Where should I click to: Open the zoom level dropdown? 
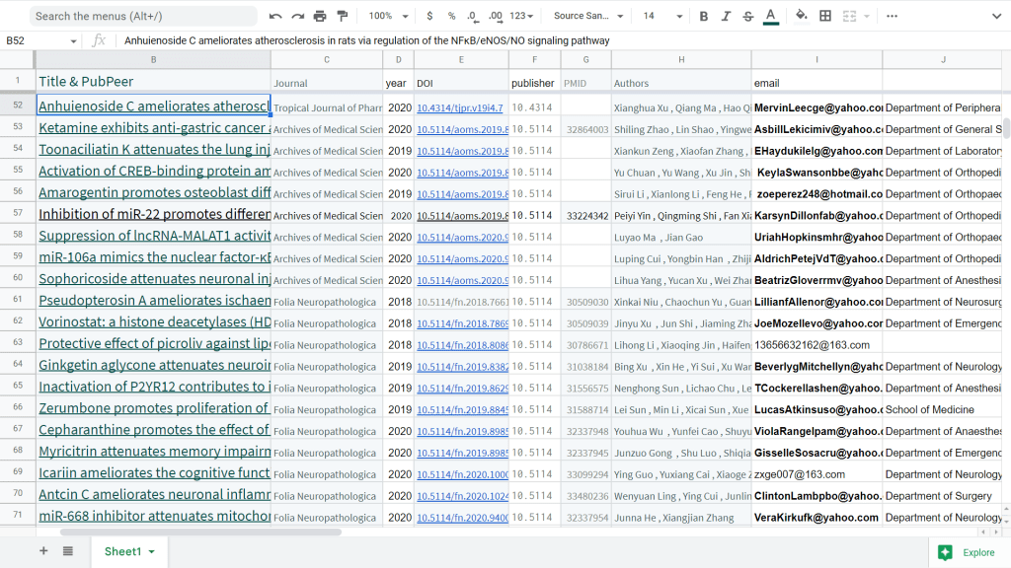point(388,16)
